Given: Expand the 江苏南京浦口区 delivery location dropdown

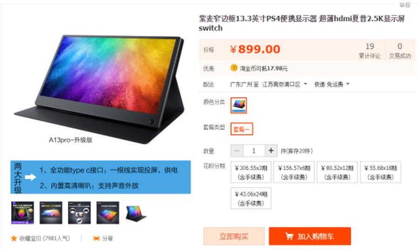Looking at the screenshot, I should 284,84.
